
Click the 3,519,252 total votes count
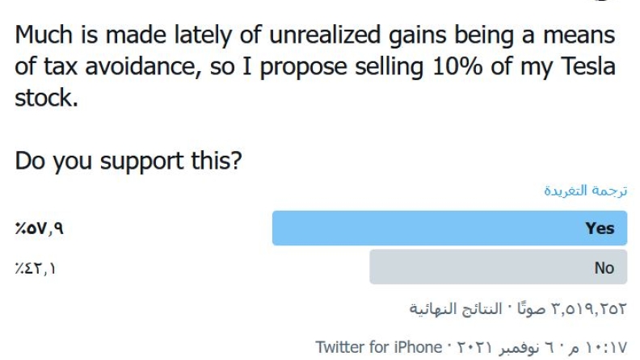pos(588,308)
